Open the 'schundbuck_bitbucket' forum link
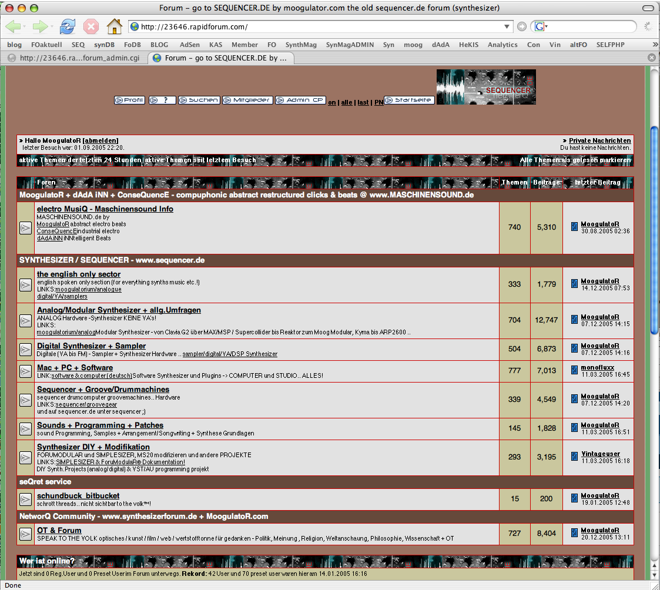 pyautogui.click(x=78, y=496)
